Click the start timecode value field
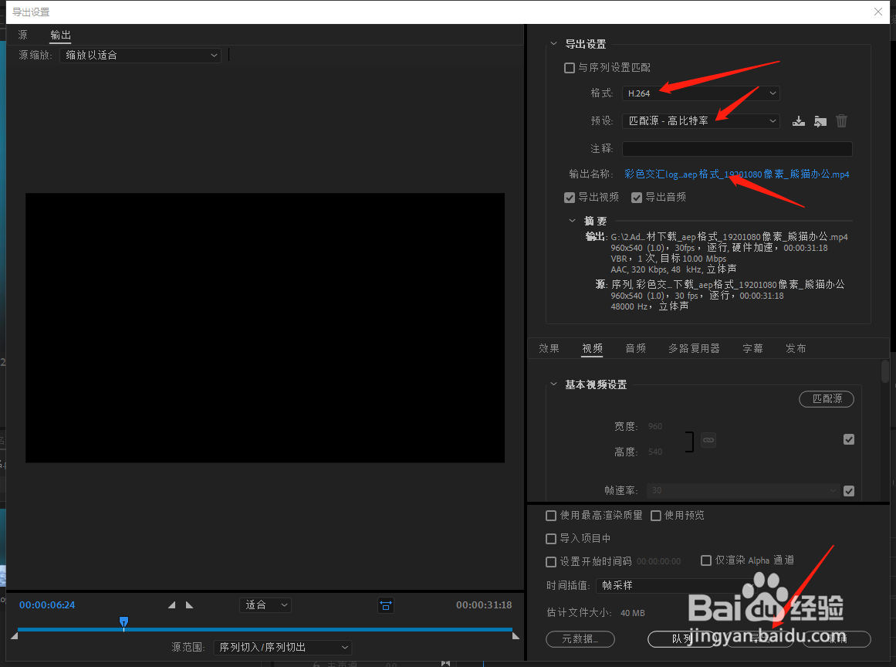This screenshot has height=667, width=896. (x=658, y=562)
